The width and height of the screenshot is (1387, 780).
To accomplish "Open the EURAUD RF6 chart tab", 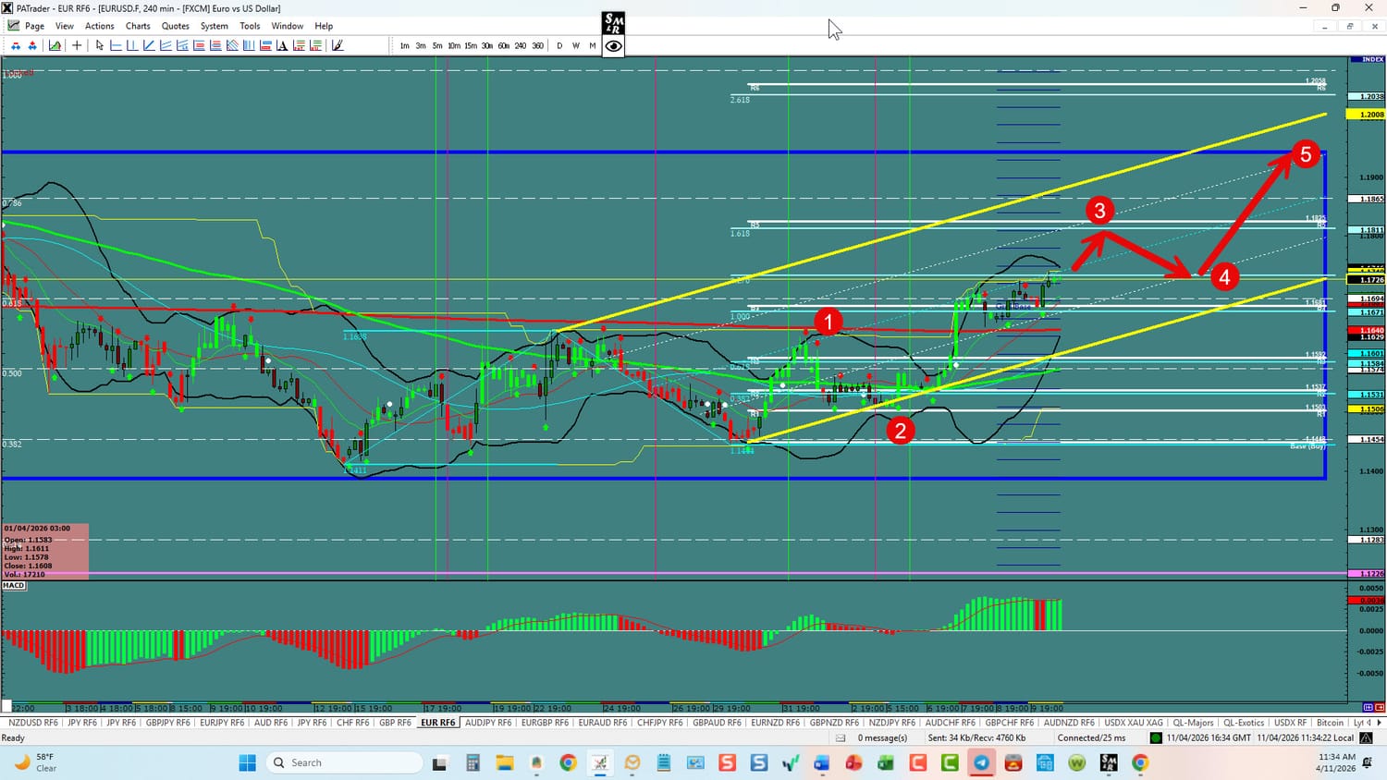I will tap(602, 723).
